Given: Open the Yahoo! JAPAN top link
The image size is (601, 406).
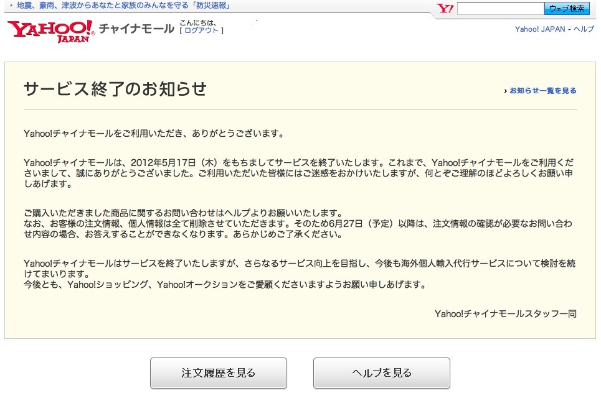Looking at the screenshot, I should tap(540, 29).
